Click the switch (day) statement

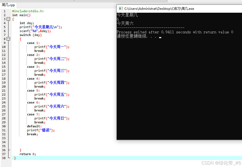point(30,35)
